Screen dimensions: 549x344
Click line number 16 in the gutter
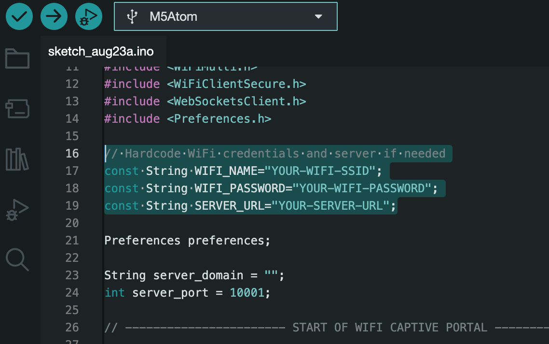[72, 153]
